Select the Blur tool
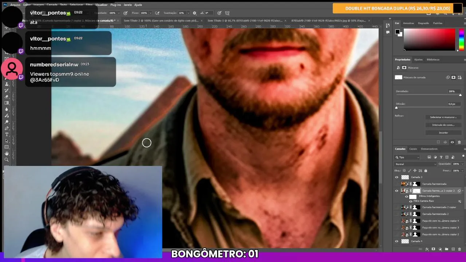The width and height of the screenshot is (466, 262). tap(6, 109)
